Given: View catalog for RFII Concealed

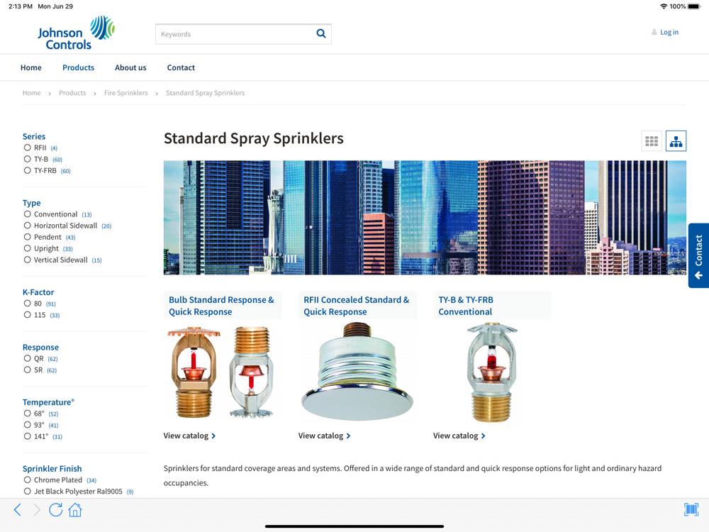Looking at the screenshot, I should click(x=324, y=436).
